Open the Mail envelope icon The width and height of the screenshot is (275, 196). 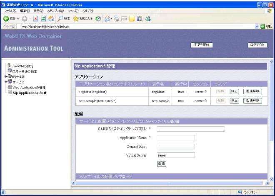[107, 19]
